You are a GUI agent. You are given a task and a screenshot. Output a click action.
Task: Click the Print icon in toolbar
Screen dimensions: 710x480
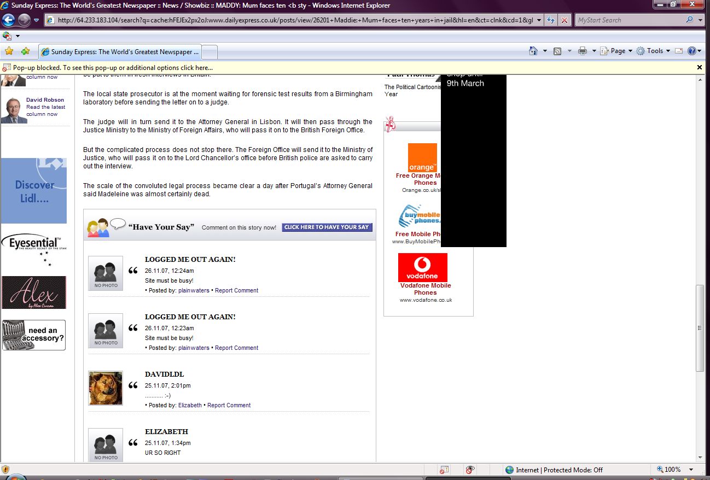click(583, 51)
